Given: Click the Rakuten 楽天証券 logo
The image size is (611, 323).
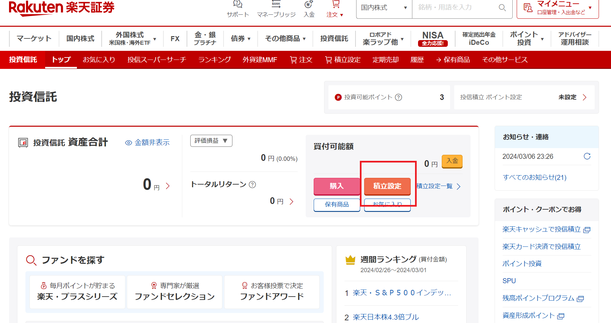Looking at the screenshot, I should point(62,8).
